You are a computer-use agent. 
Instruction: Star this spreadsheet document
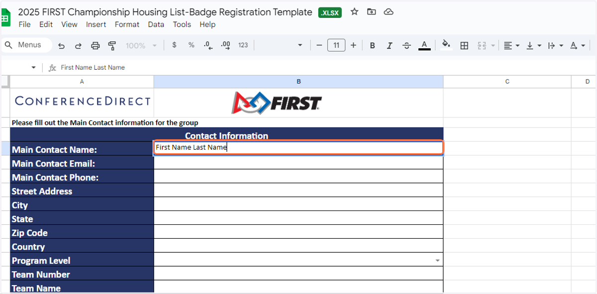point(354,11)
